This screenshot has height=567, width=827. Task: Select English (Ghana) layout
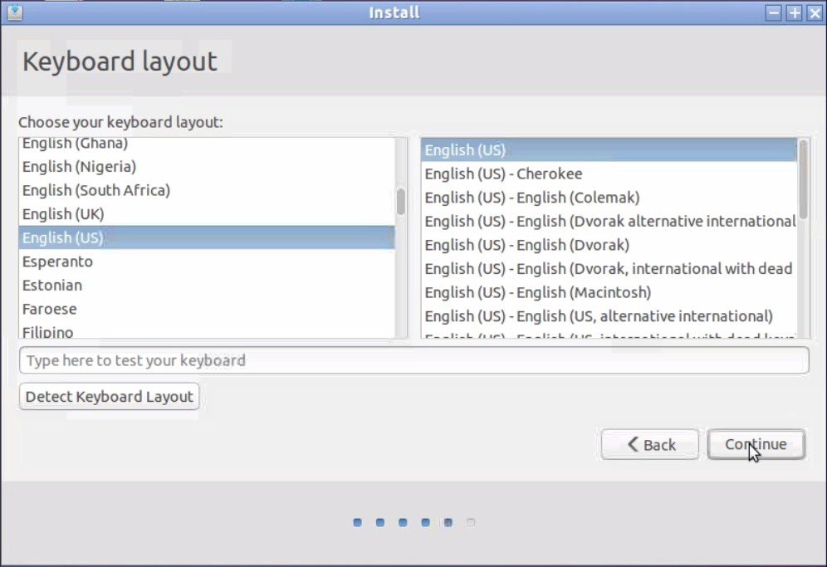[x=206, y=144]
